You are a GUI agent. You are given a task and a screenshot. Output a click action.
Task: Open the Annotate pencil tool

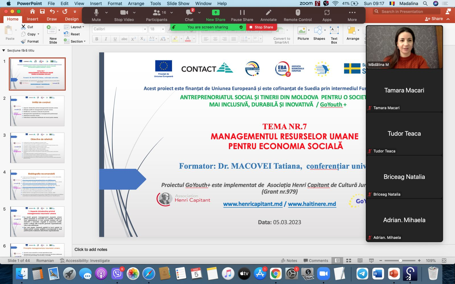tap(268, 12)
